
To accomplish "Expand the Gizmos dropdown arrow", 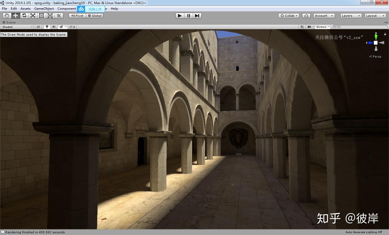I will pyautogui.click(x=329, y=27).
